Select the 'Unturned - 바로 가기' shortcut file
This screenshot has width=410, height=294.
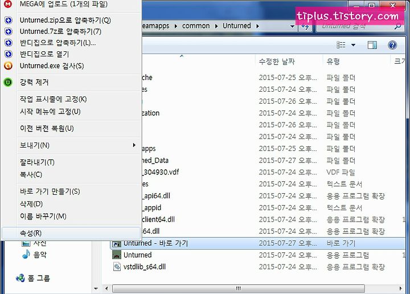(257, 243)
